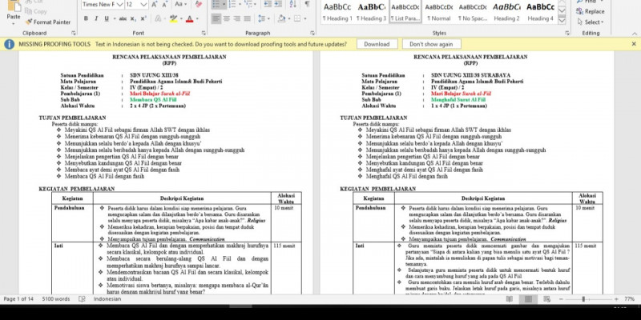
Task: Align text to the right
Action: click(x=236, y=18)
